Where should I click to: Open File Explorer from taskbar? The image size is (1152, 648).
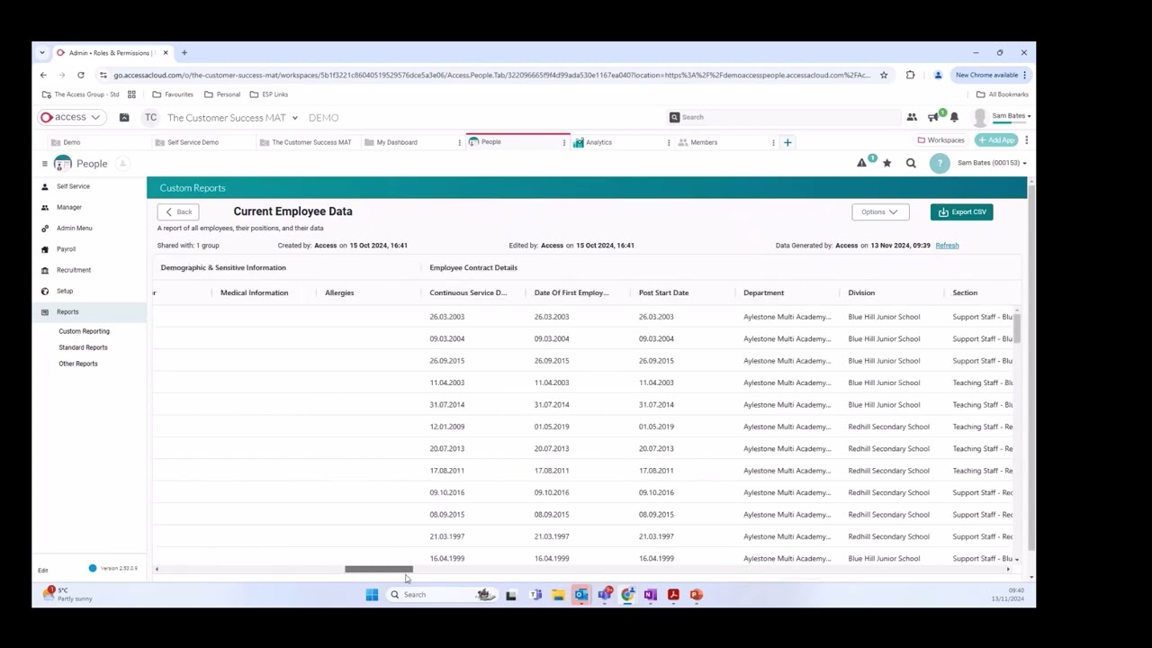[558, 594]
